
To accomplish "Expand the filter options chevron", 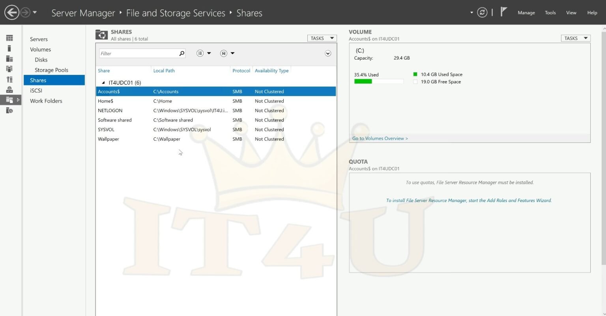I will tap(328, 53).
